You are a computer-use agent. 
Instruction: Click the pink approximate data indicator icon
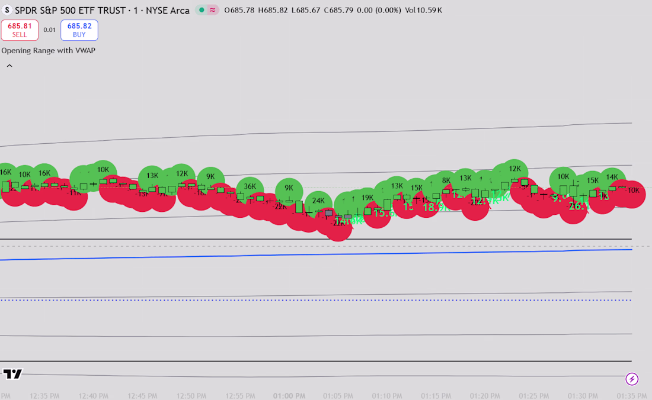[212, 10]
